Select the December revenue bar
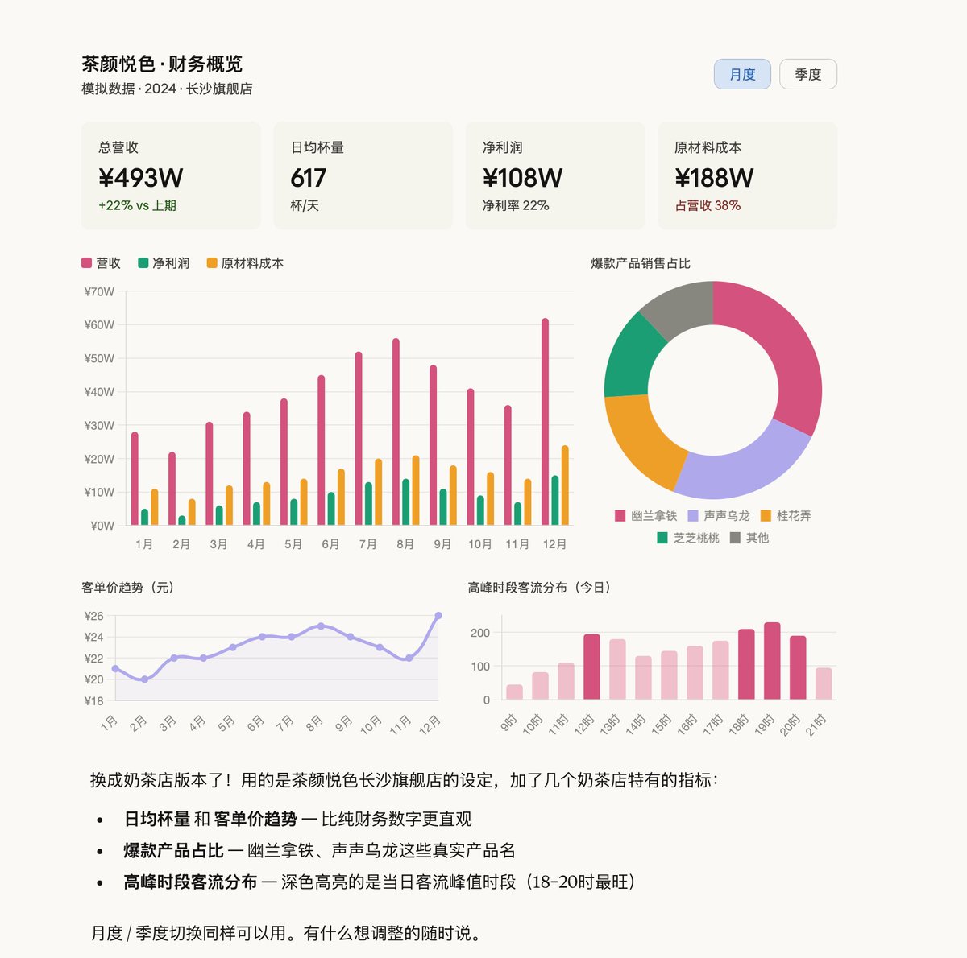967x958 pixels. click(x=546, y=422)
